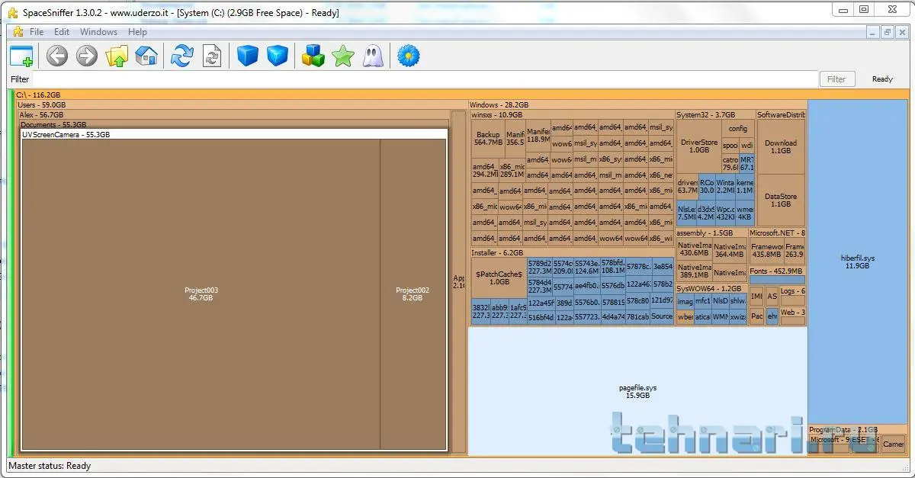Viewport: 915px width, 478px height.
Task: Click the Installer - 6.2GB folder header
Action: 573,252
